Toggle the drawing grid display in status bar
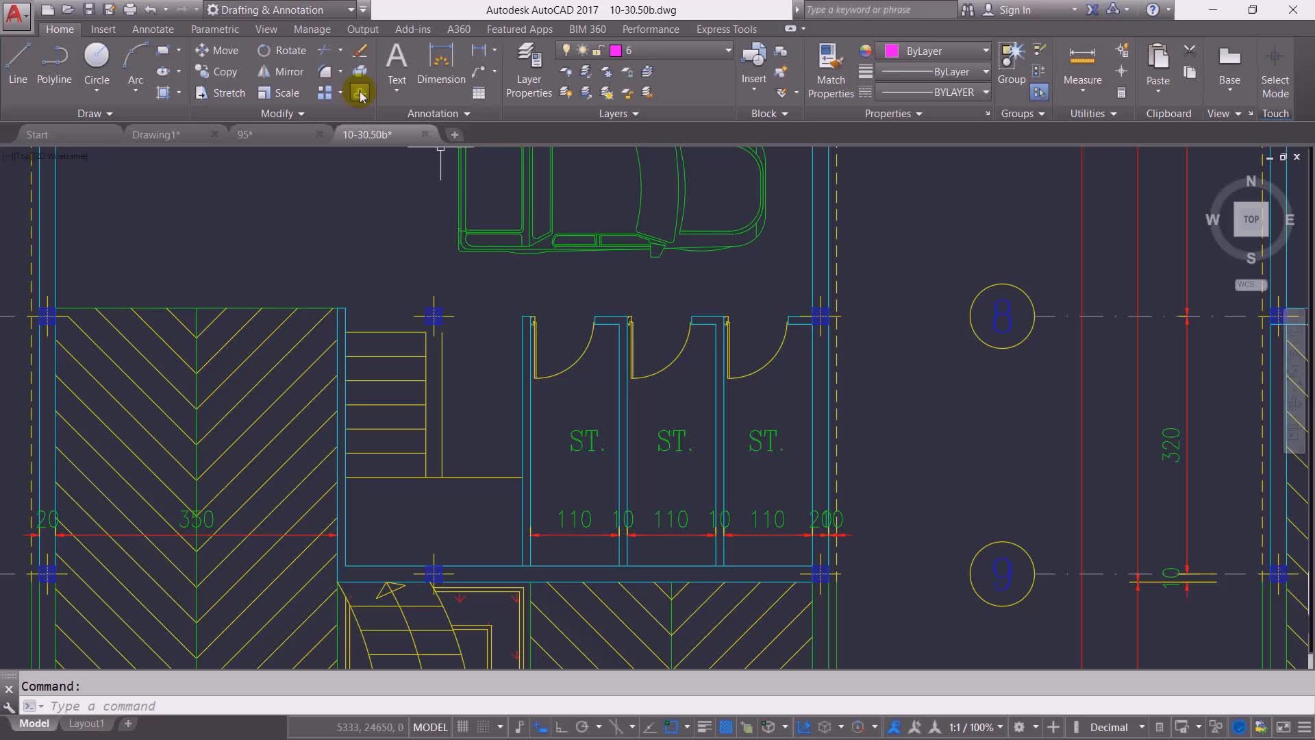 (463, 727)
